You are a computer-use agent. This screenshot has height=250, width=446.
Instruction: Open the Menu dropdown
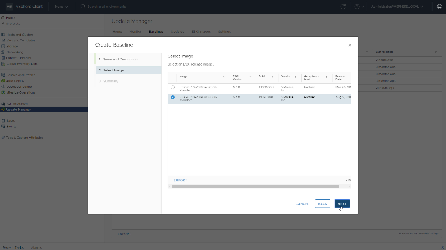[61, 7]
